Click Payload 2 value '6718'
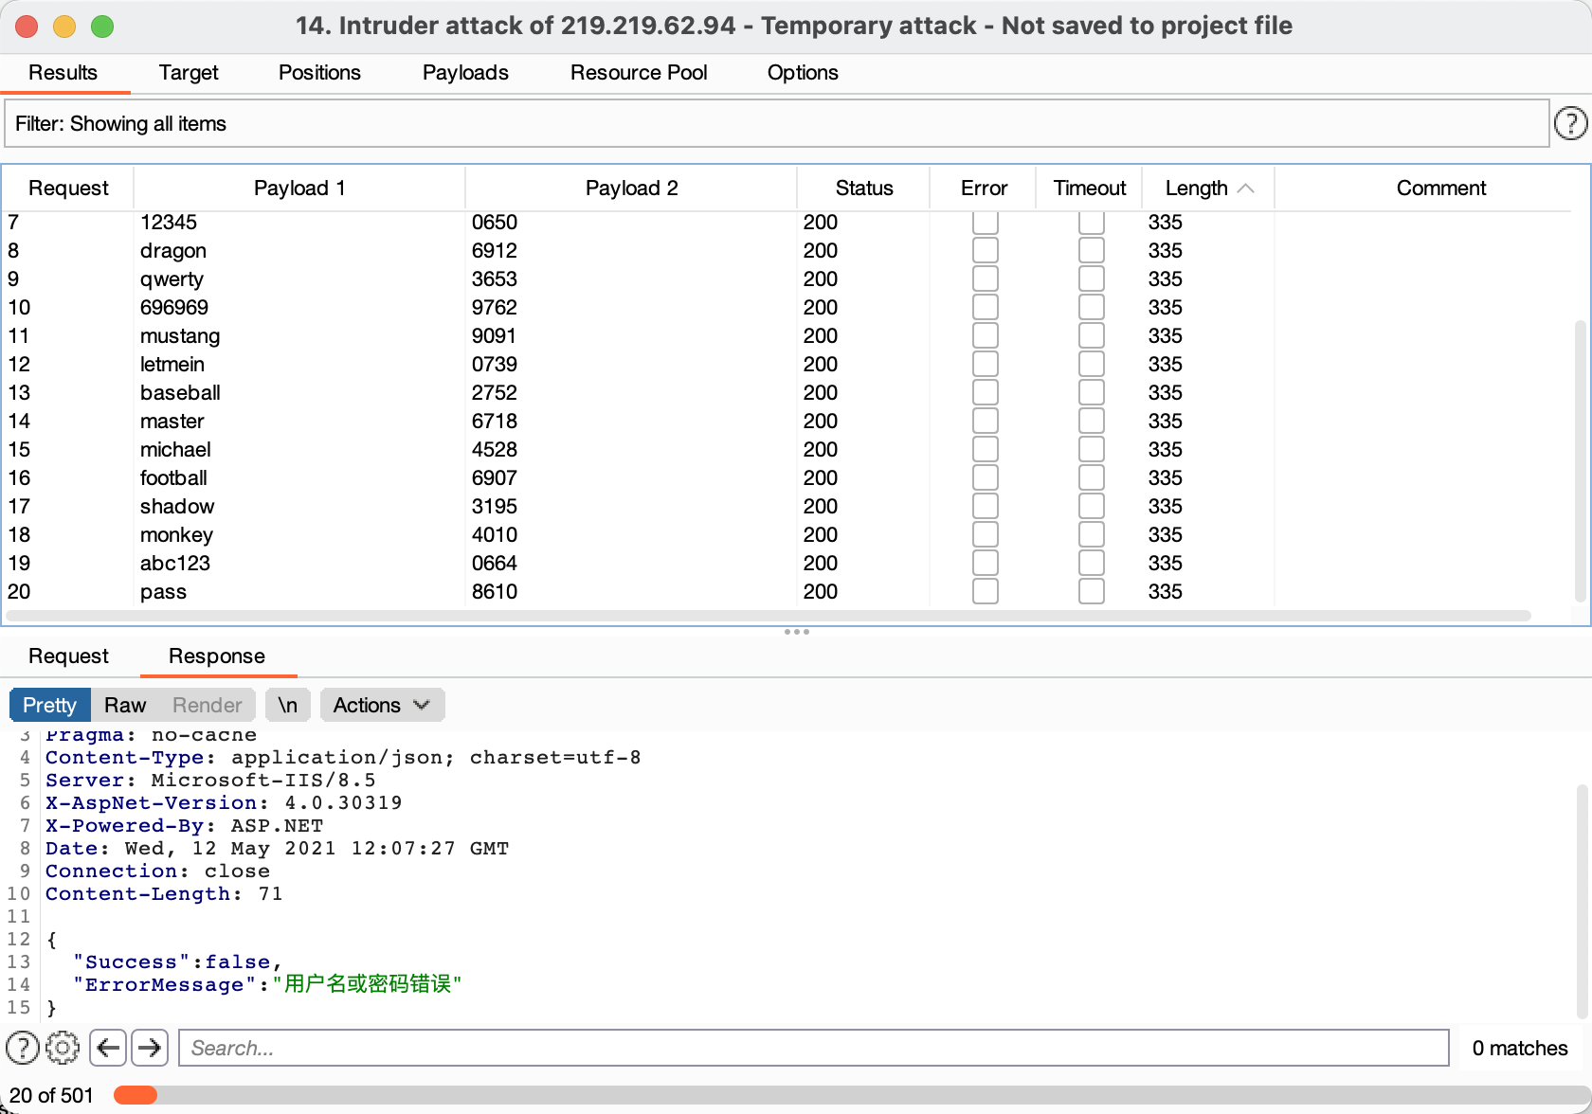The image size is (1592, 1114). pos(495,421)
